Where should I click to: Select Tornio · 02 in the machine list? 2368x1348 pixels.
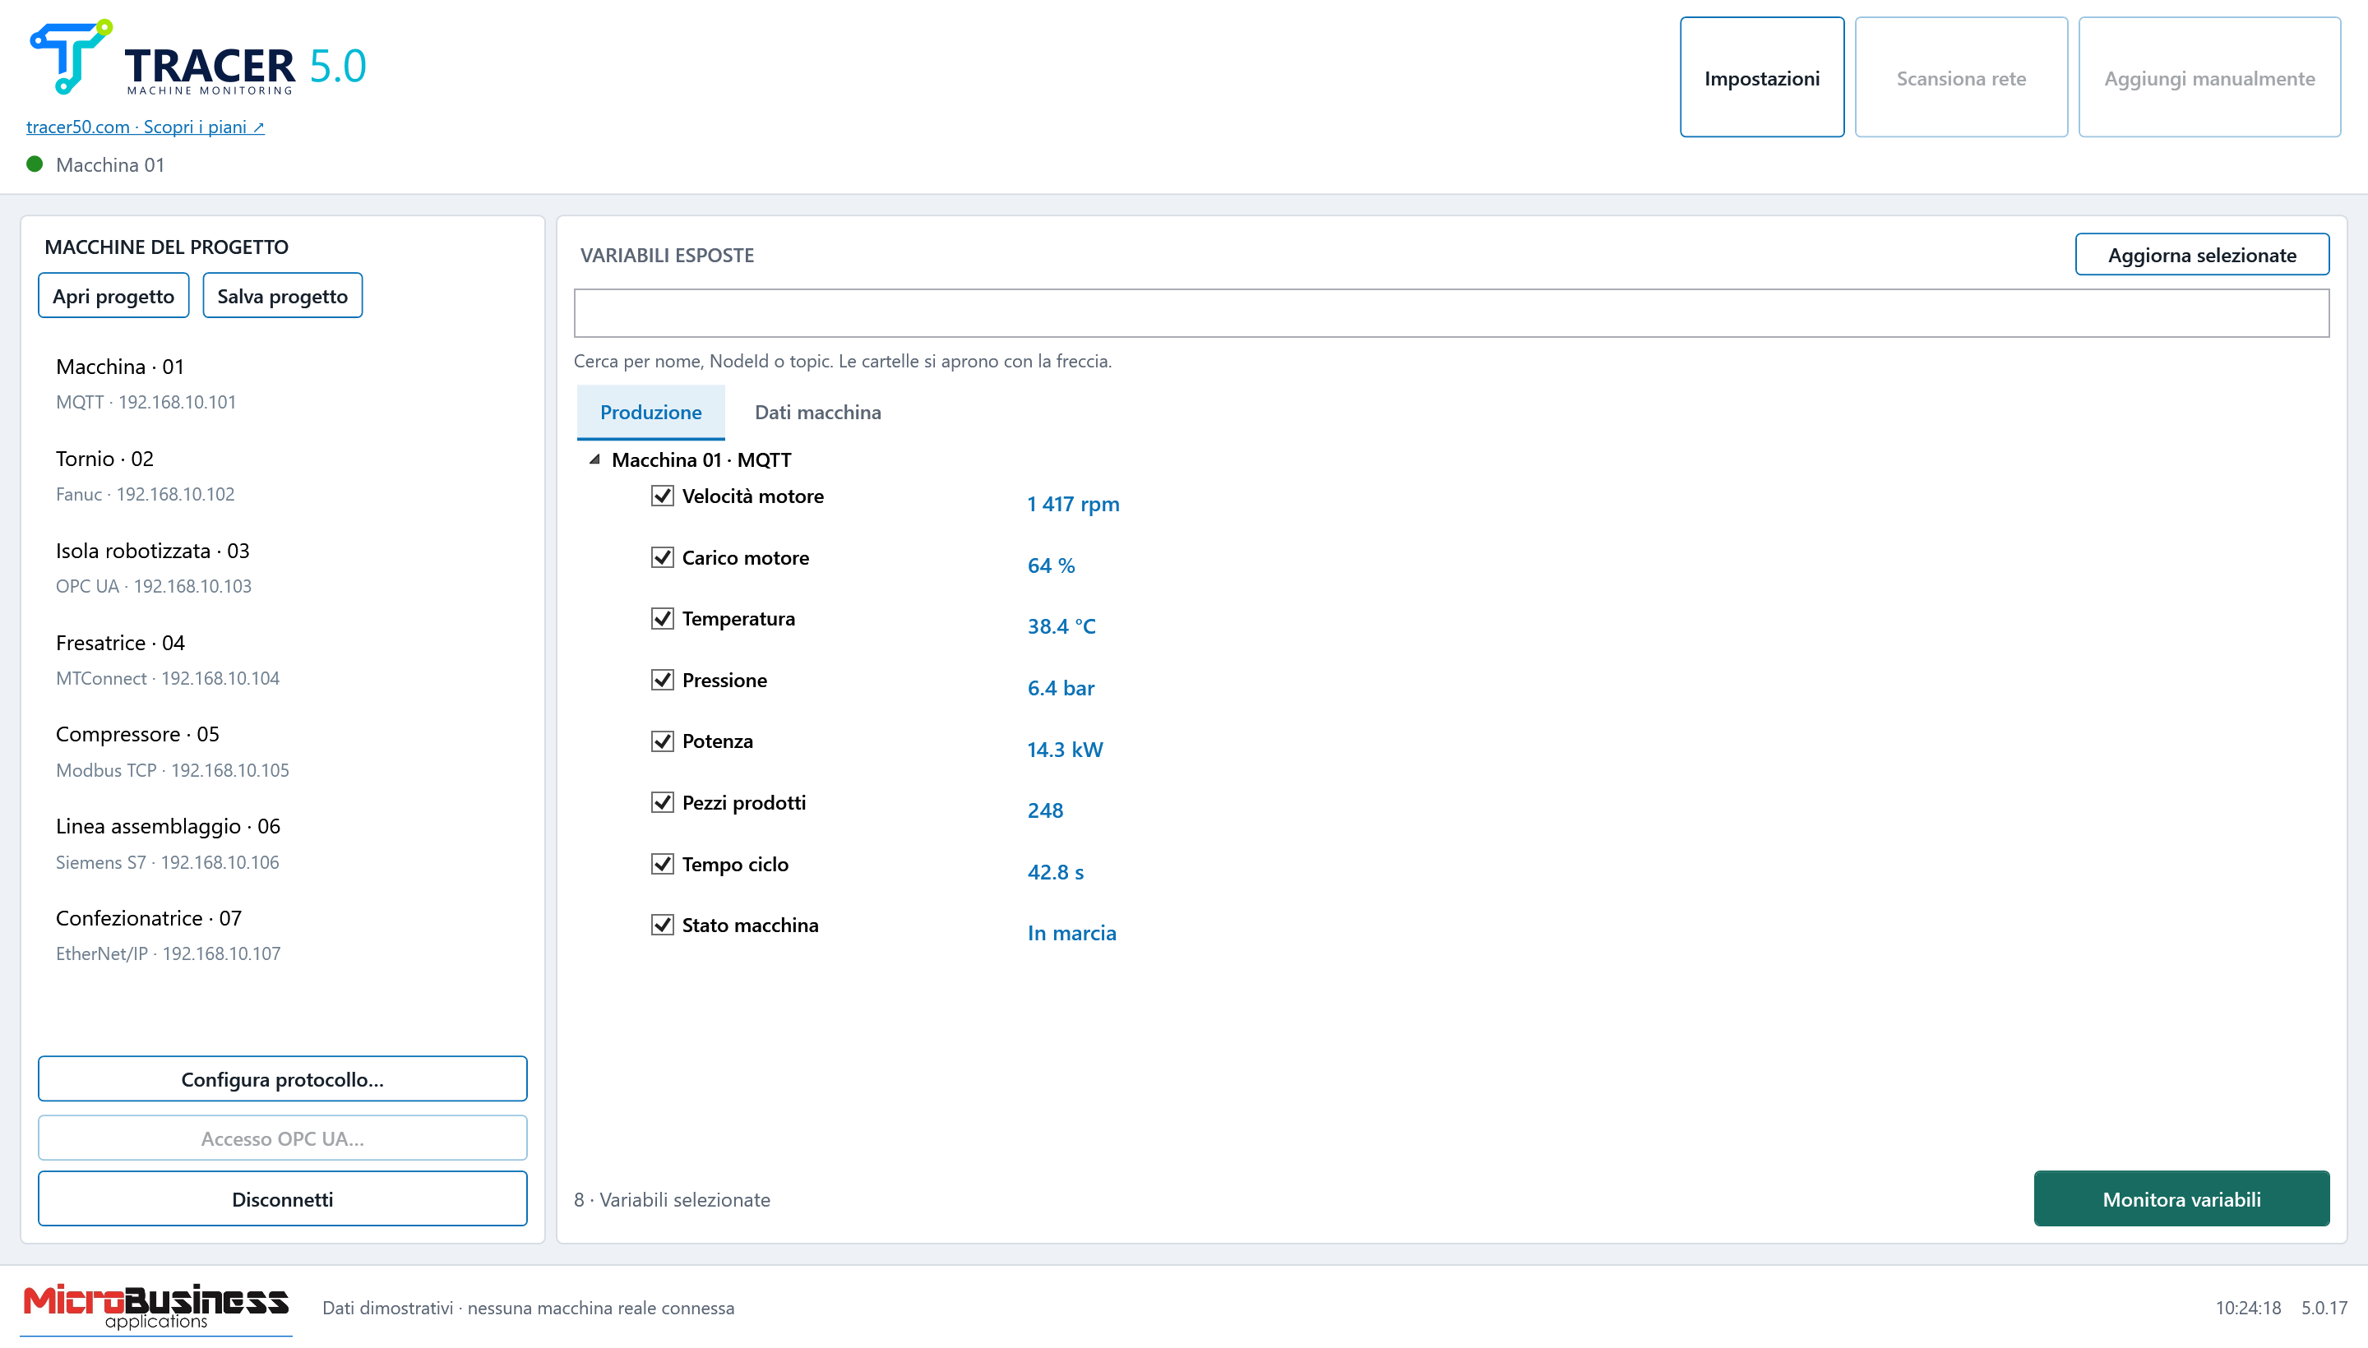(283, 475)
